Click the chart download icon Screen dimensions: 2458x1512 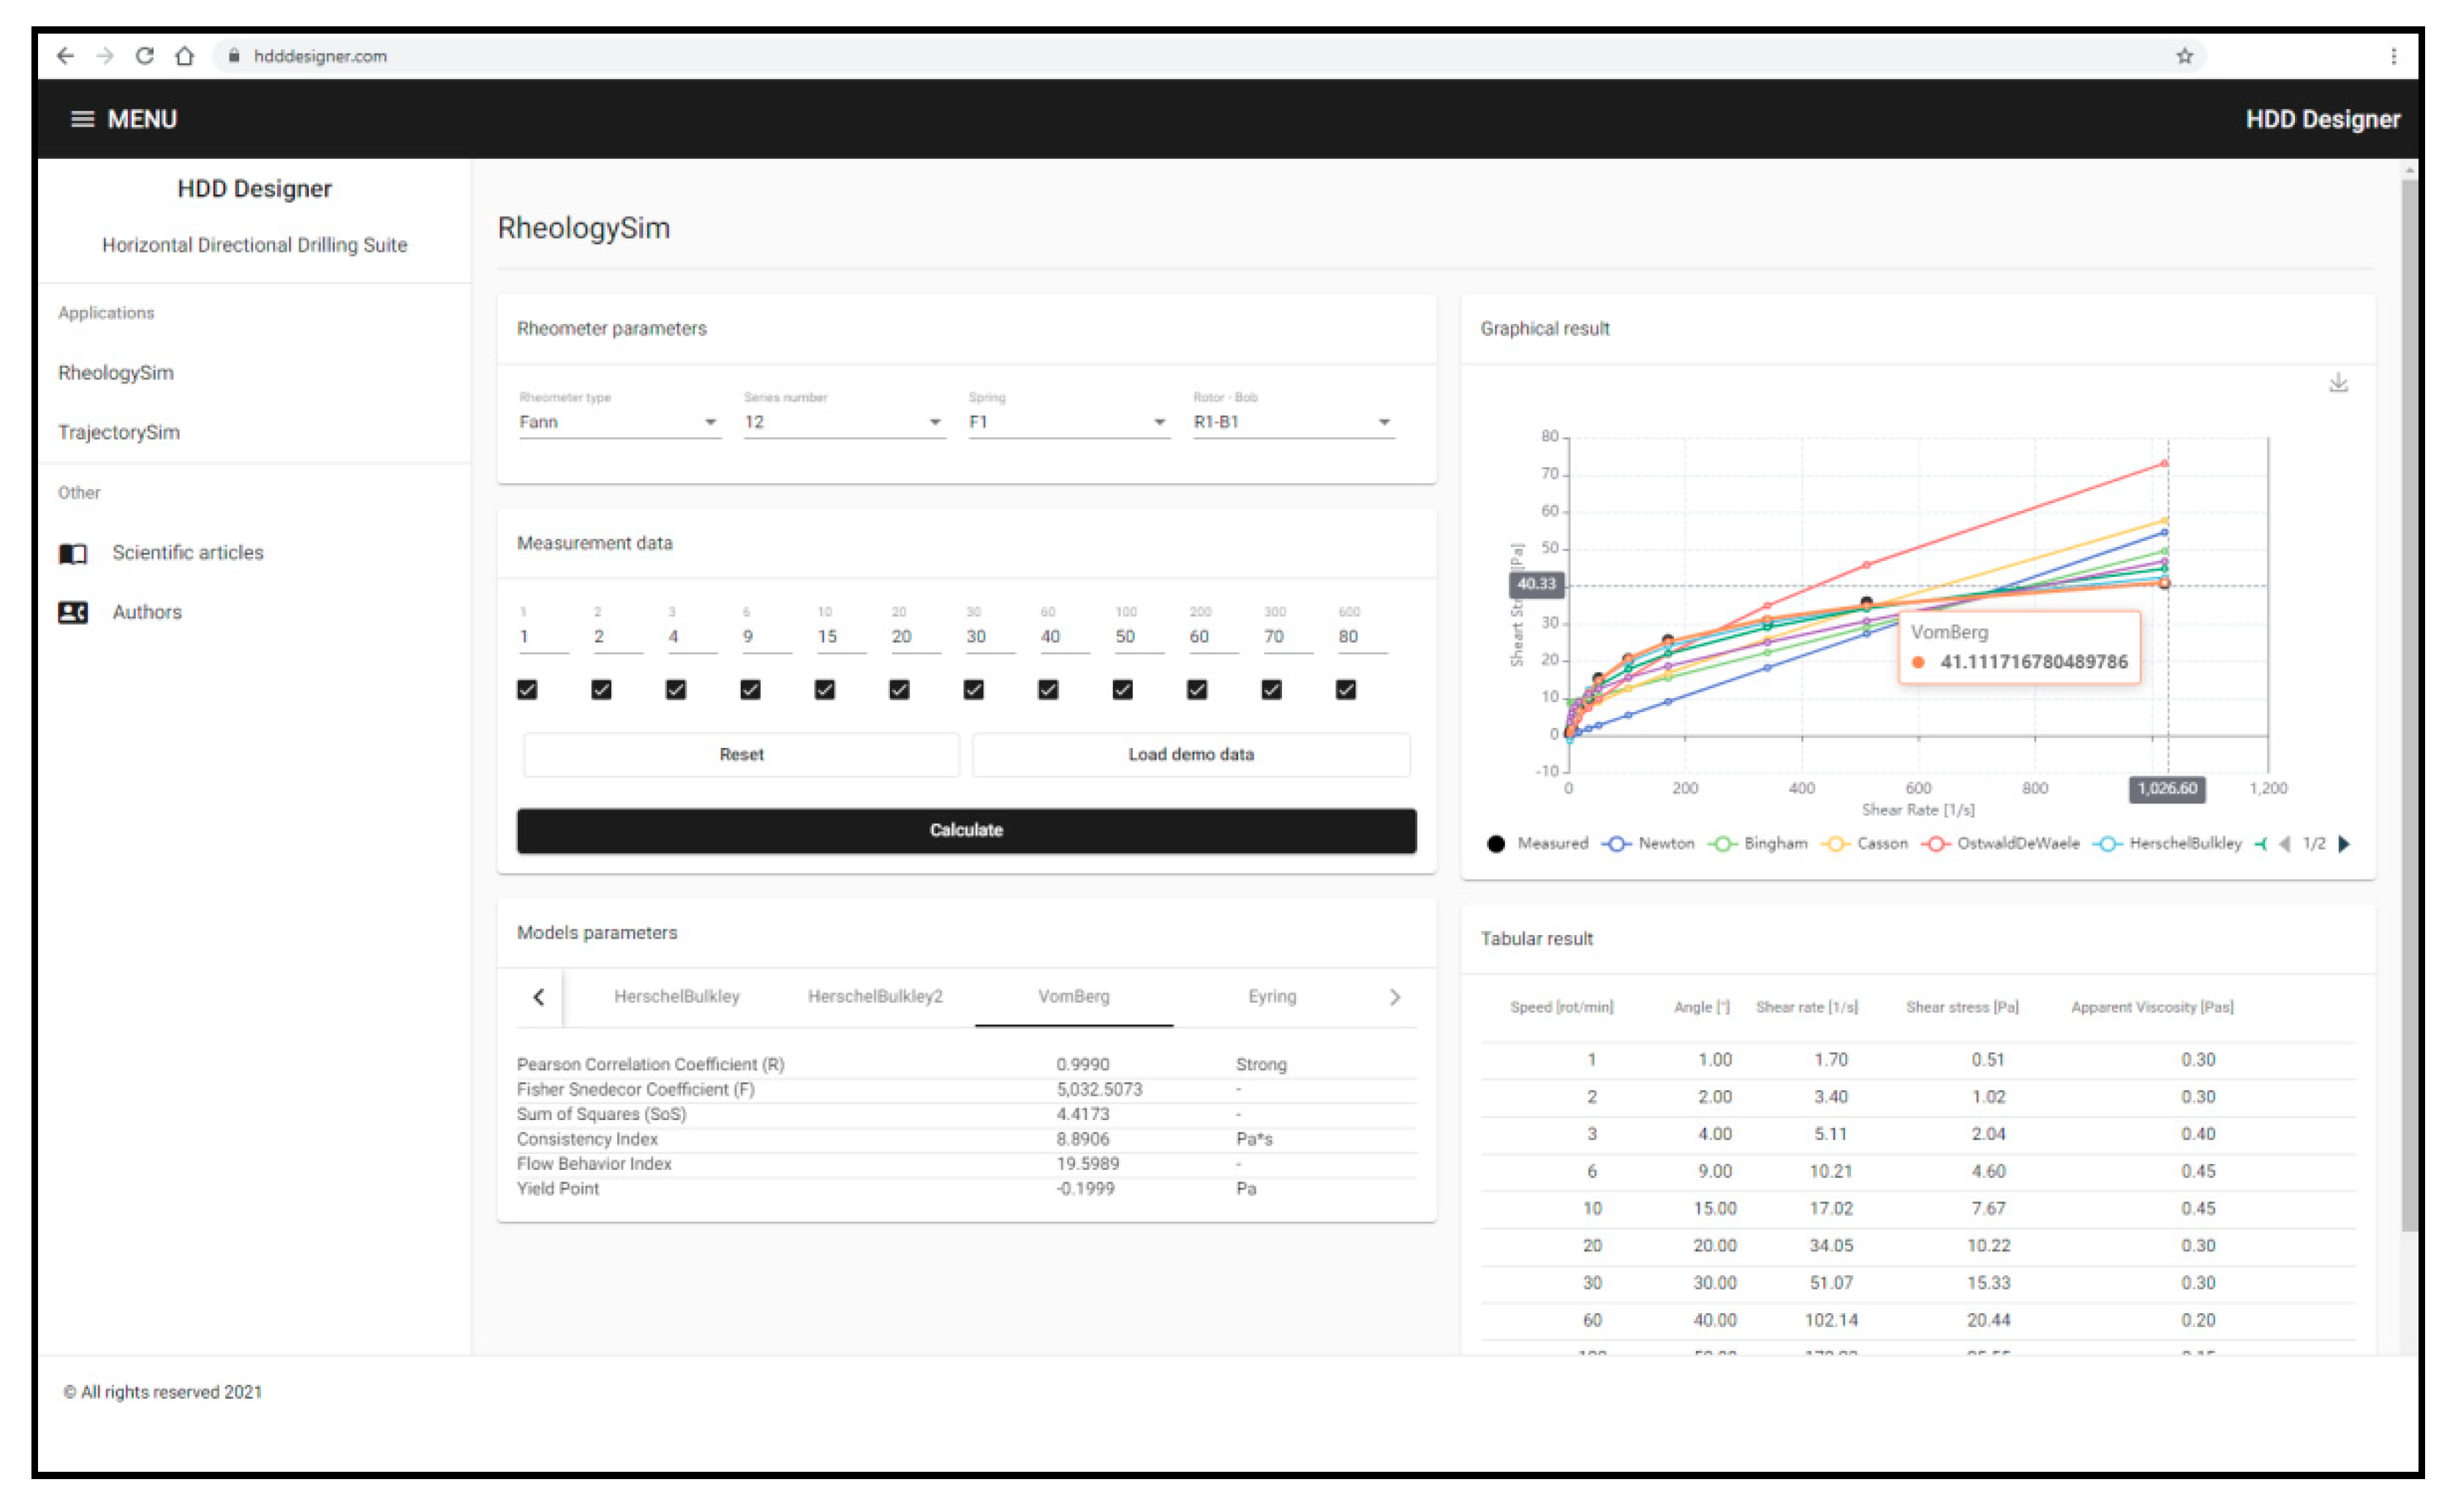[2337, 383]
